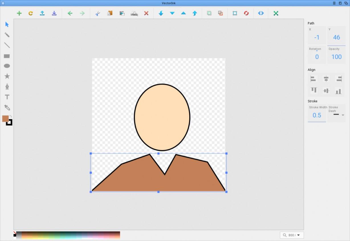Select the Star shape tool

(x=7, y=76)
